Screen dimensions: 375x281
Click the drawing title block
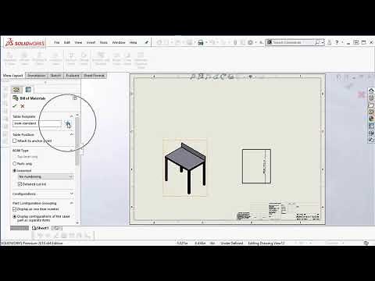(278, 212)
